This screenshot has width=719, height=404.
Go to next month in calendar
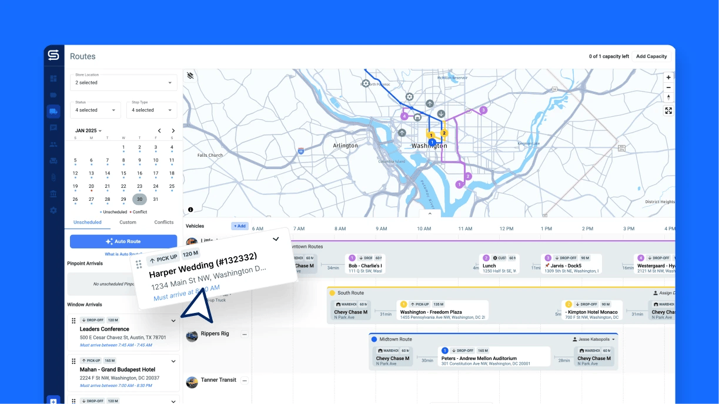click(x=173, y=130)
